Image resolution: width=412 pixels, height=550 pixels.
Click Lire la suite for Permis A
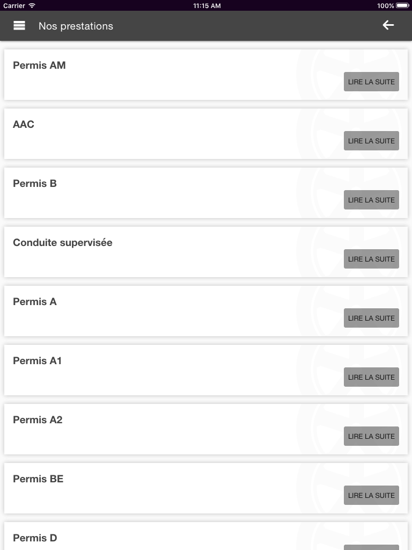(371, 318)
